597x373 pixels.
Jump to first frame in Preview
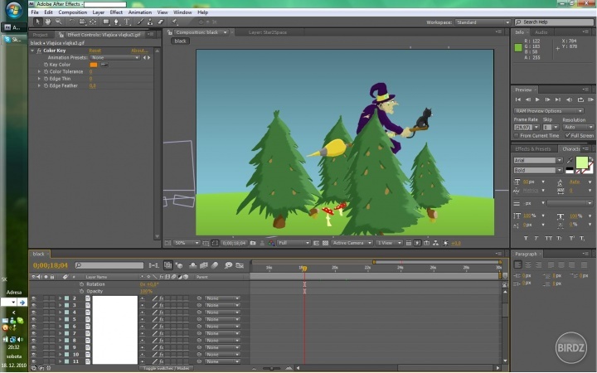pos(517,99)
